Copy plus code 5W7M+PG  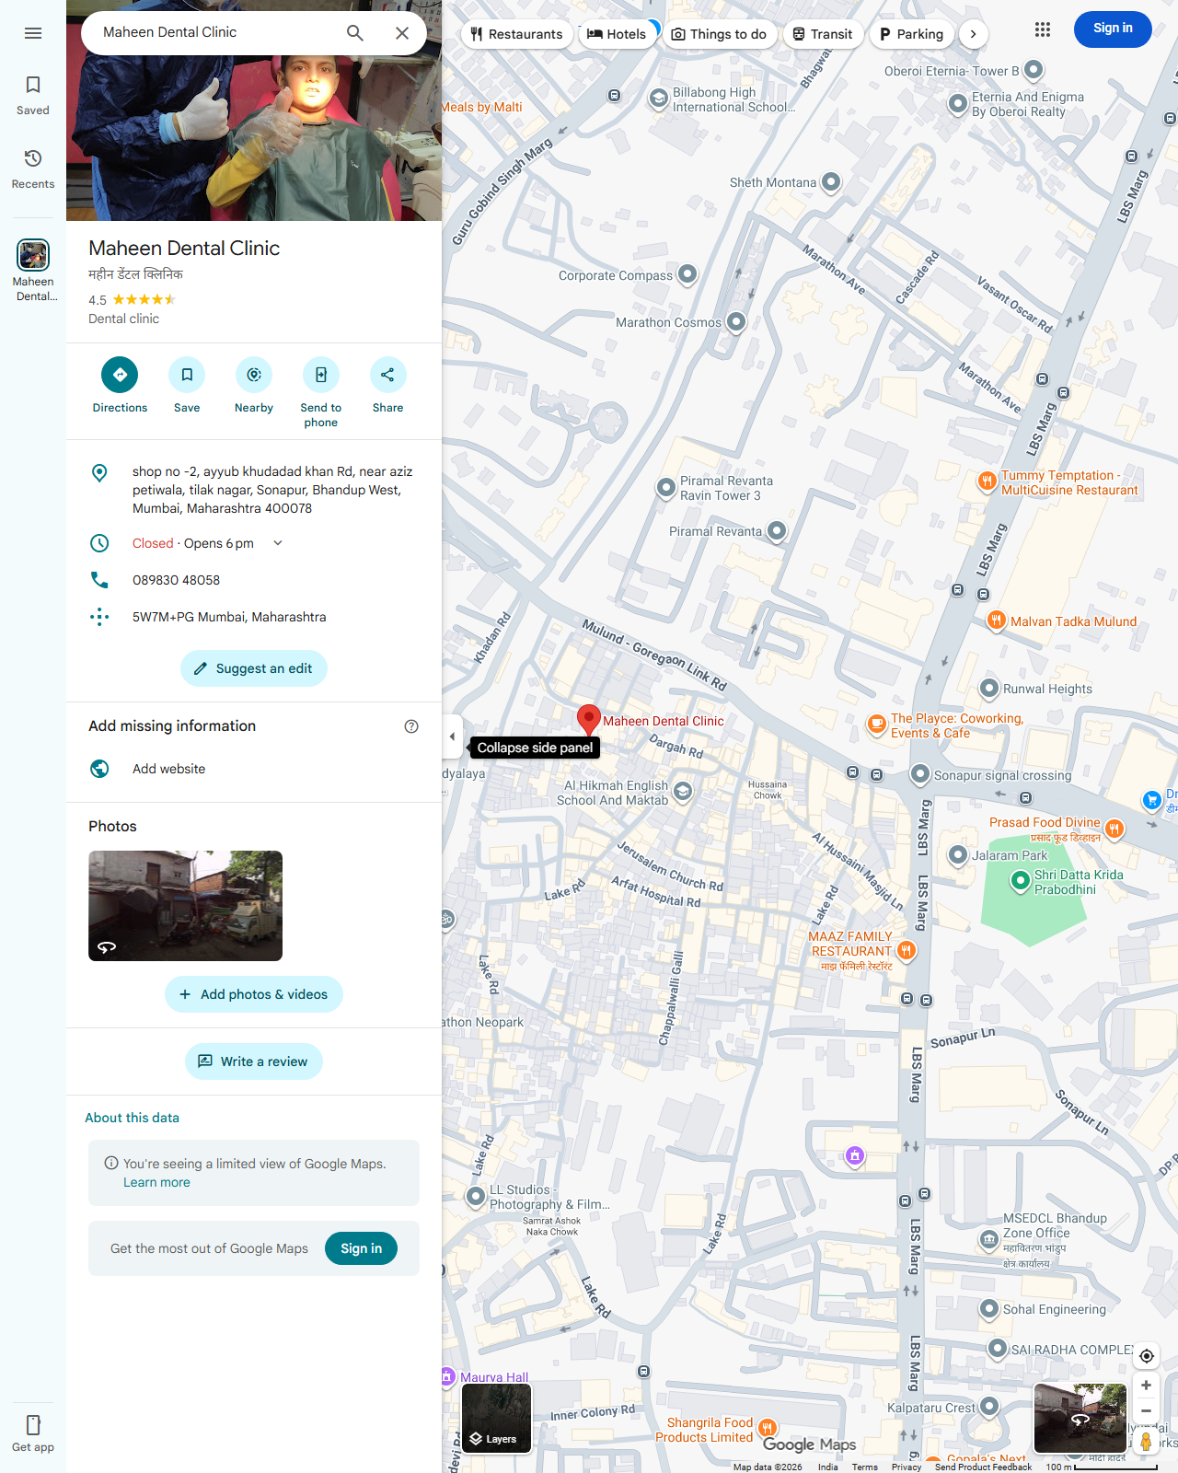(254, 617)
